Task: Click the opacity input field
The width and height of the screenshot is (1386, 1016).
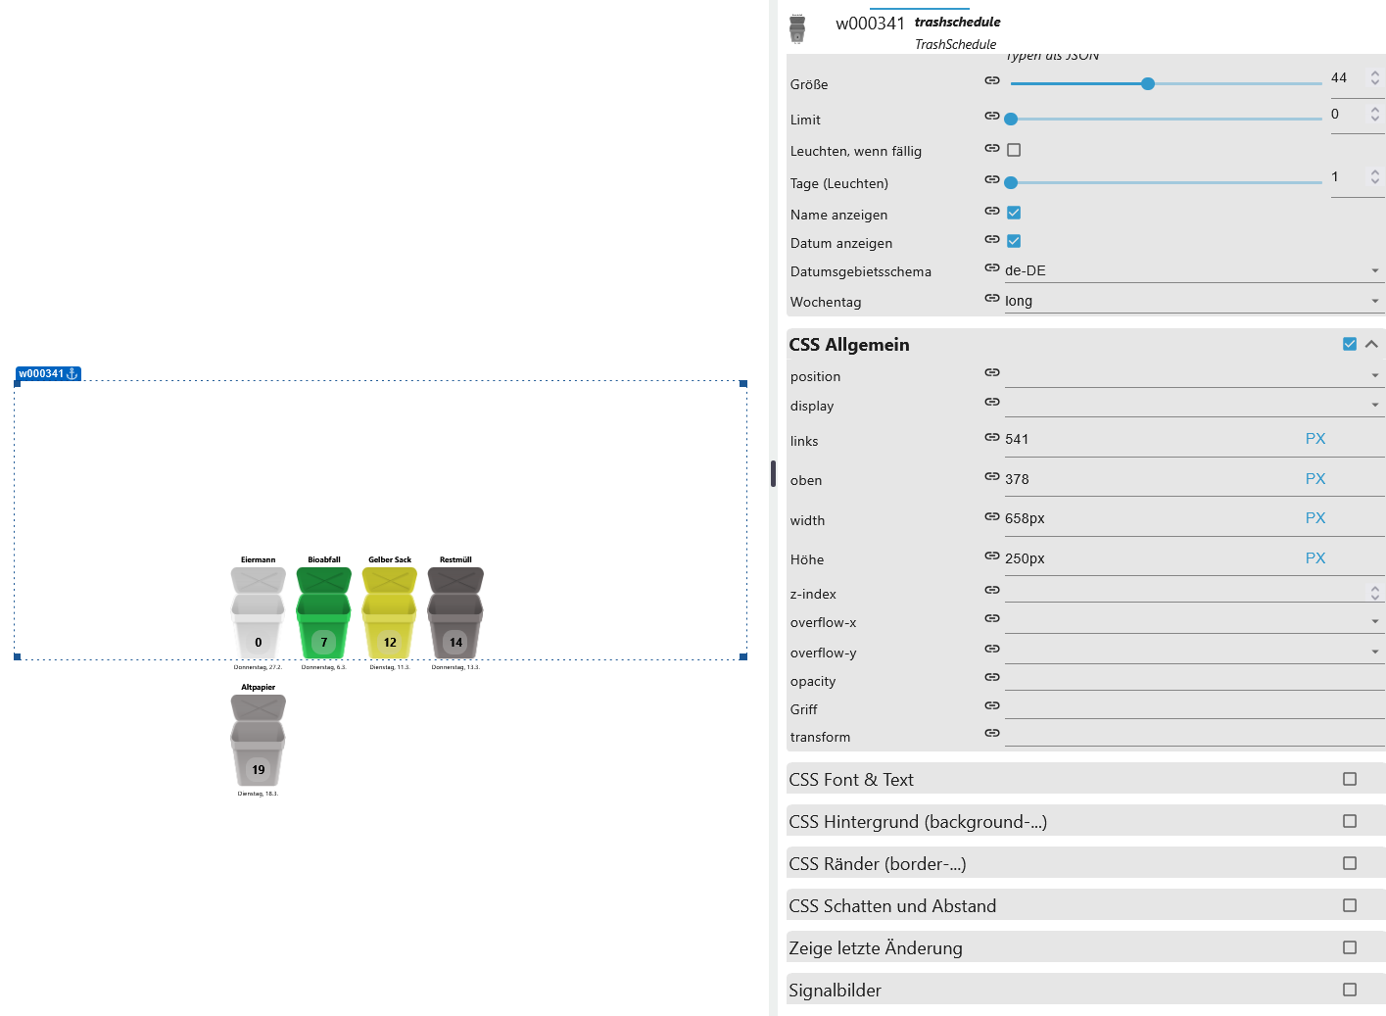Action: (1194, 679)
